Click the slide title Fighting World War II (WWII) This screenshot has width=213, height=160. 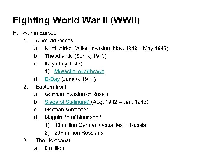point(76,20)
